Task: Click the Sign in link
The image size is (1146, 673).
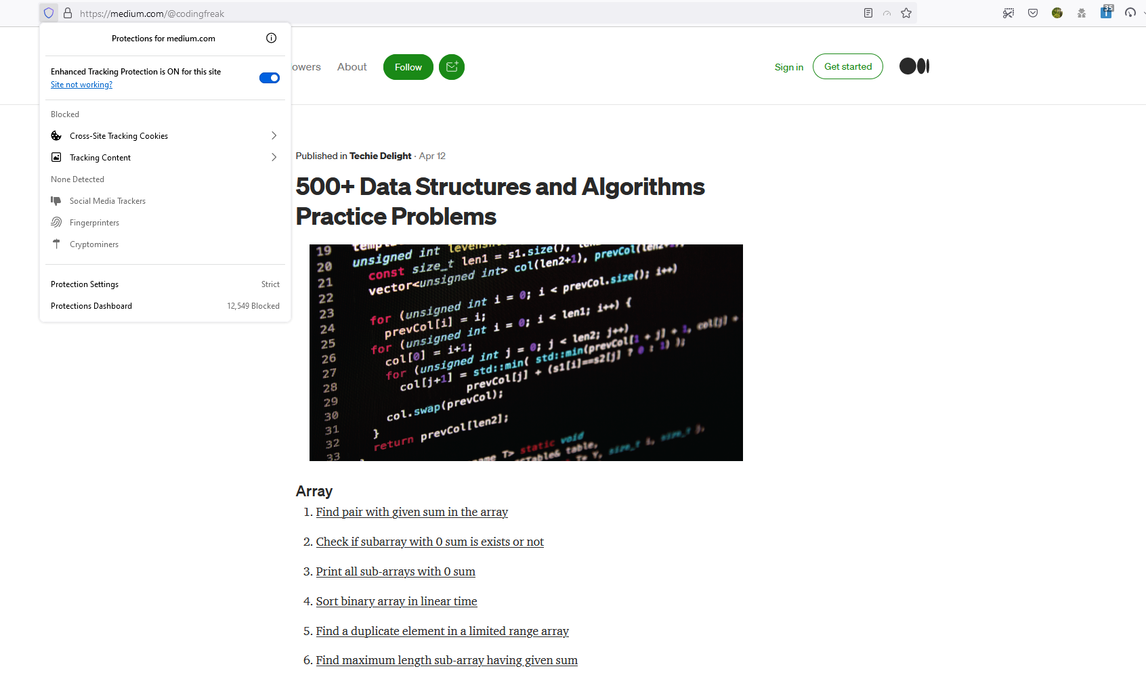Action: tap(789, 67)
